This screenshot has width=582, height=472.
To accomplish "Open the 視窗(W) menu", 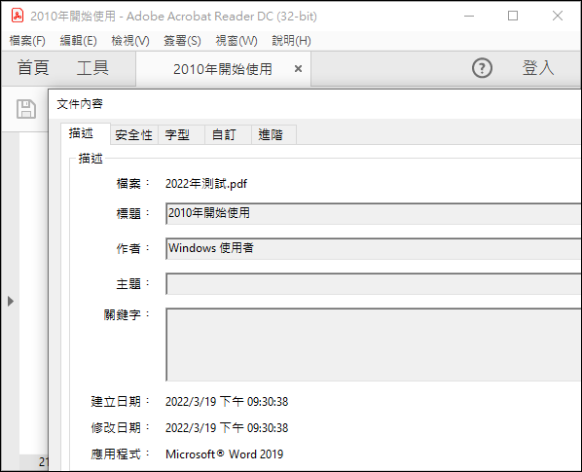I will 236,41.
